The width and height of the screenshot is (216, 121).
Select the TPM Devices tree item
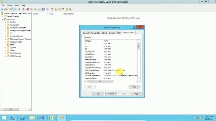click(16, 56)
